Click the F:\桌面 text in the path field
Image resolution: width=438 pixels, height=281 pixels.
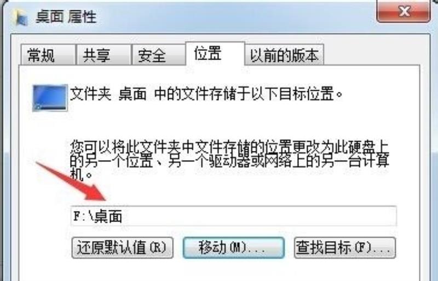(97, 216)
